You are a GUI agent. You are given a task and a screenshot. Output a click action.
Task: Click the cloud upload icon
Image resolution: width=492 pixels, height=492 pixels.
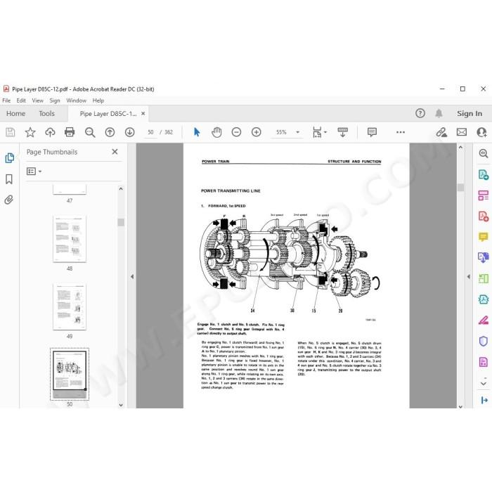(x=50, y=132)
